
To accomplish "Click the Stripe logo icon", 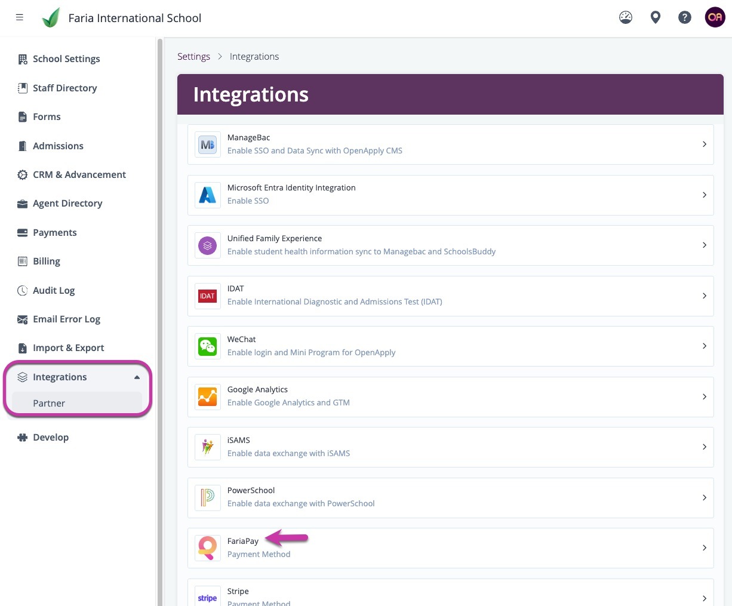I will coord(207,597).
